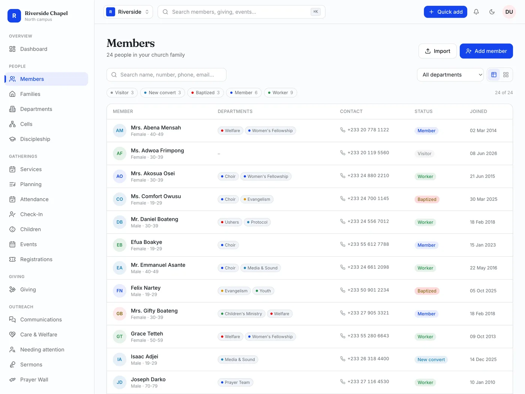Click the Needing attention person icon
525x394 pixels.
(12, 350)
